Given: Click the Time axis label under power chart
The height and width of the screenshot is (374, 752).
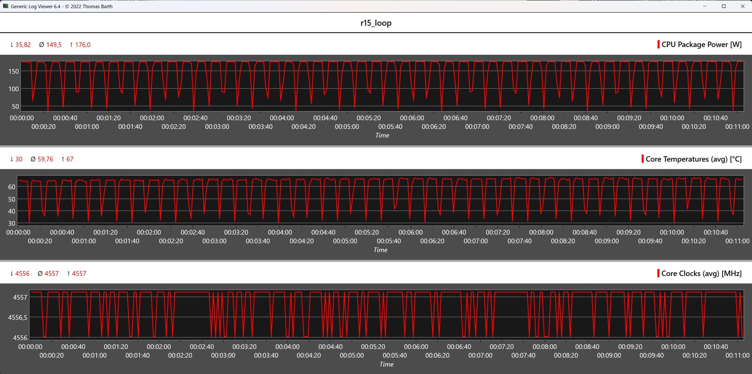Looking at the screenshot, I should tap(382, 135).
